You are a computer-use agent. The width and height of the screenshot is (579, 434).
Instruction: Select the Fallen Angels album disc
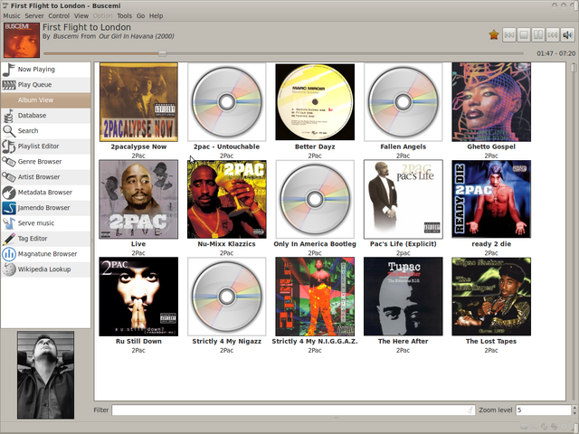pyautogui.click(x=403, y=102)
